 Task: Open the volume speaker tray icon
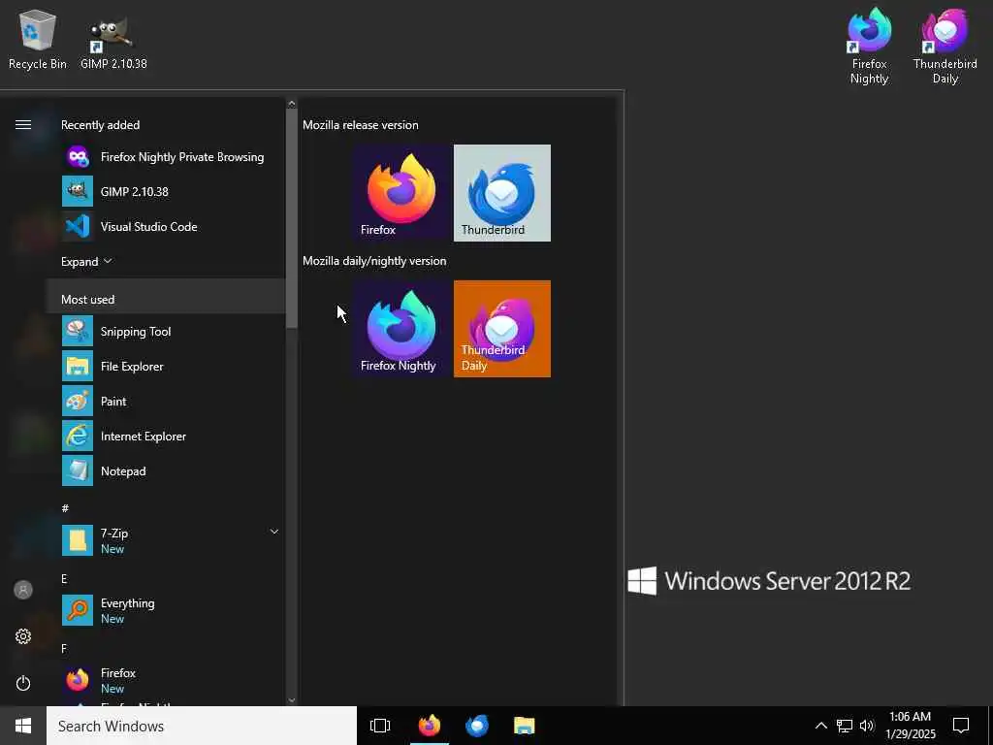[867, 726]
